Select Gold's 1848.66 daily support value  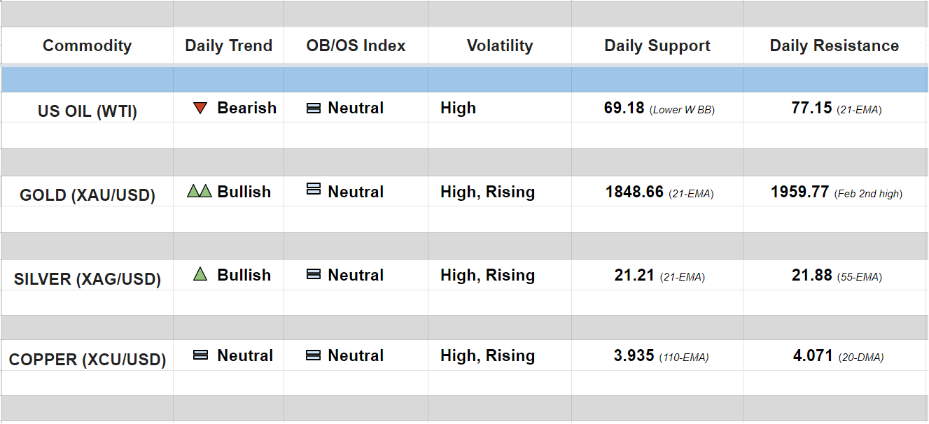[634, 192]
